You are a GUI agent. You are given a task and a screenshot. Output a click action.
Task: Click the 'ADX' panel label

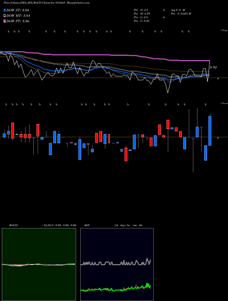click(86, 225)
